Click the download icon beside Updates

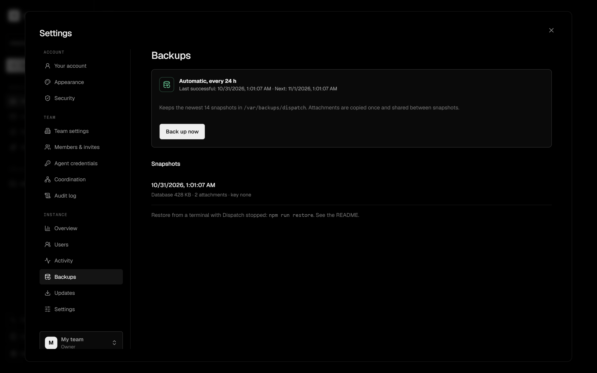coord(48,293)
